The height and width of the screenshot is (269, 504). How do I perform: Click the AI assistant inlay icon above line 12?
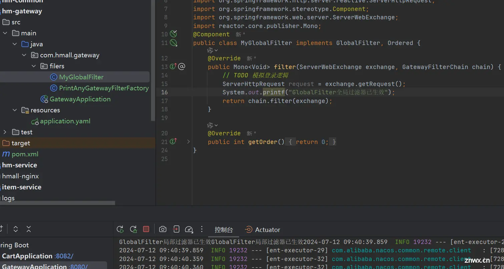tap(210, 50)
